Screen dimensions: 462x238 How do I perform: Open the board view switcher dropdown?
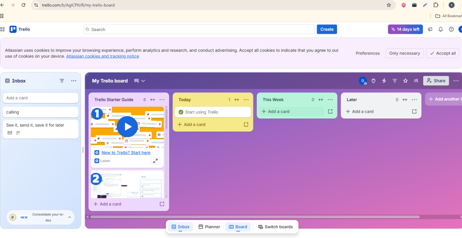pos(140,81)
